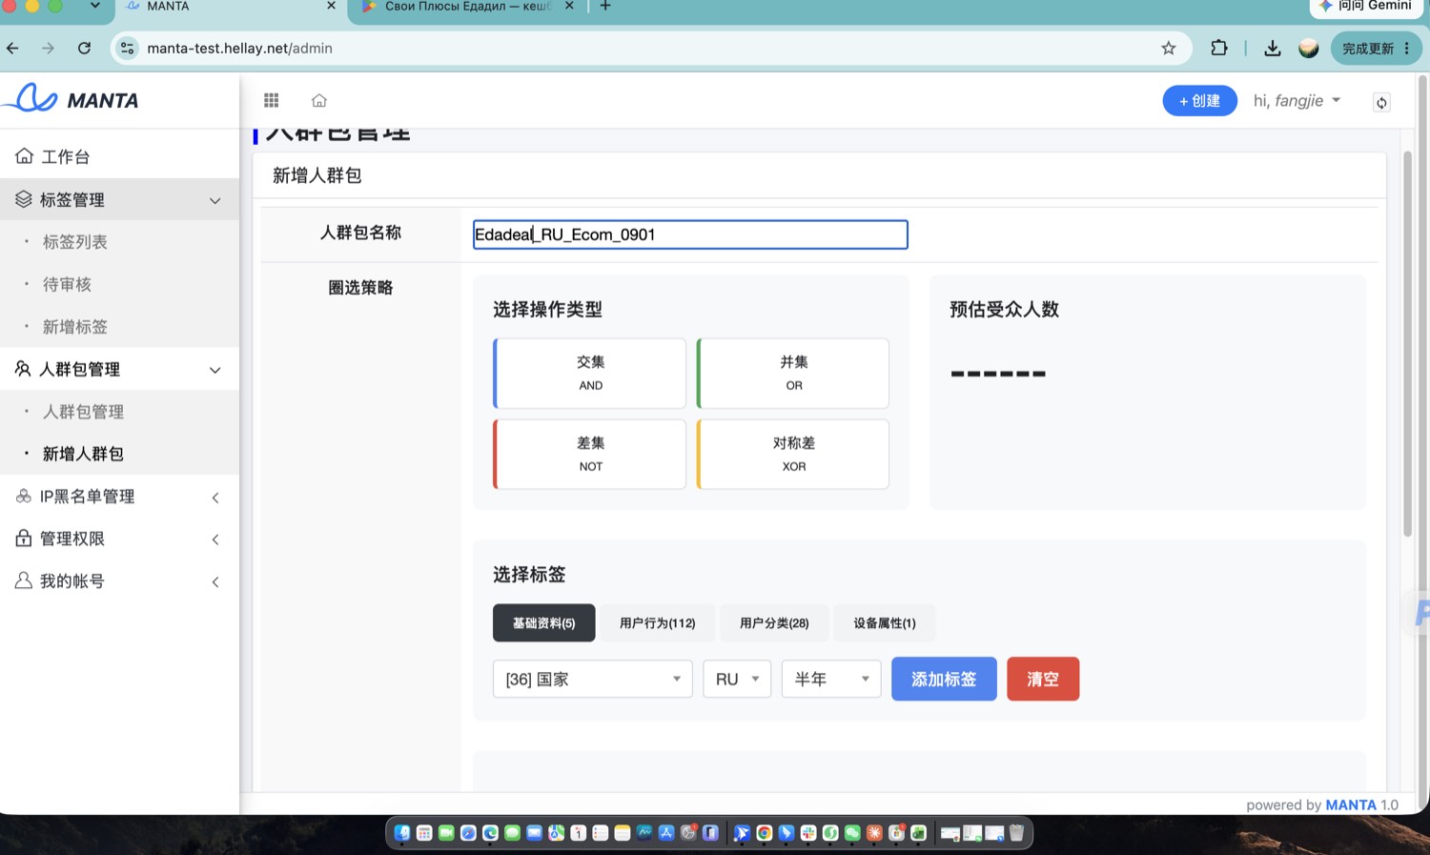Bookmark this page with the star icon
The image size is (1430, 855).
[1169, 48]
